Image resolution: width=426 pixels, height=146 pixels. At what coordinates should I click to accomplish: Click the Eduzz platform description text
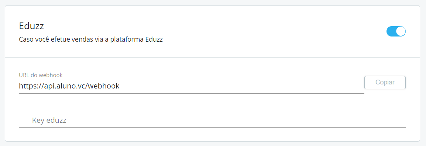point(91,39)
